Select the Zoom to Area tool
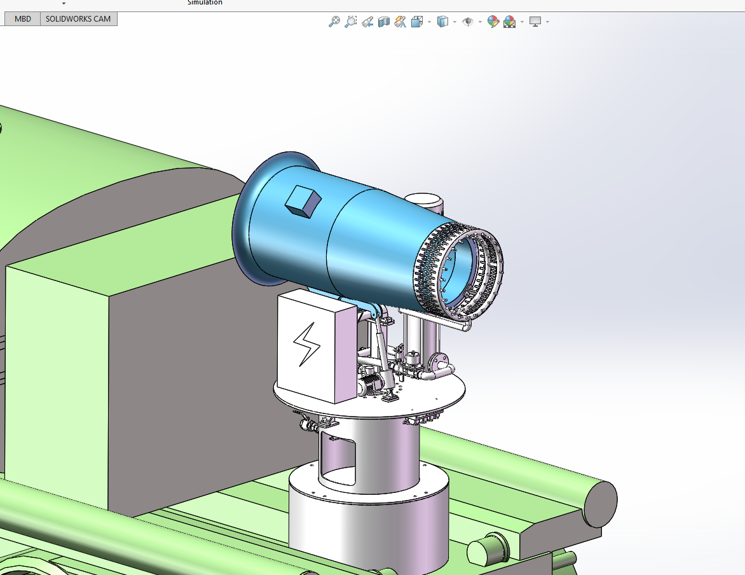This screenshot has height=575, width=745. (350, 22)
